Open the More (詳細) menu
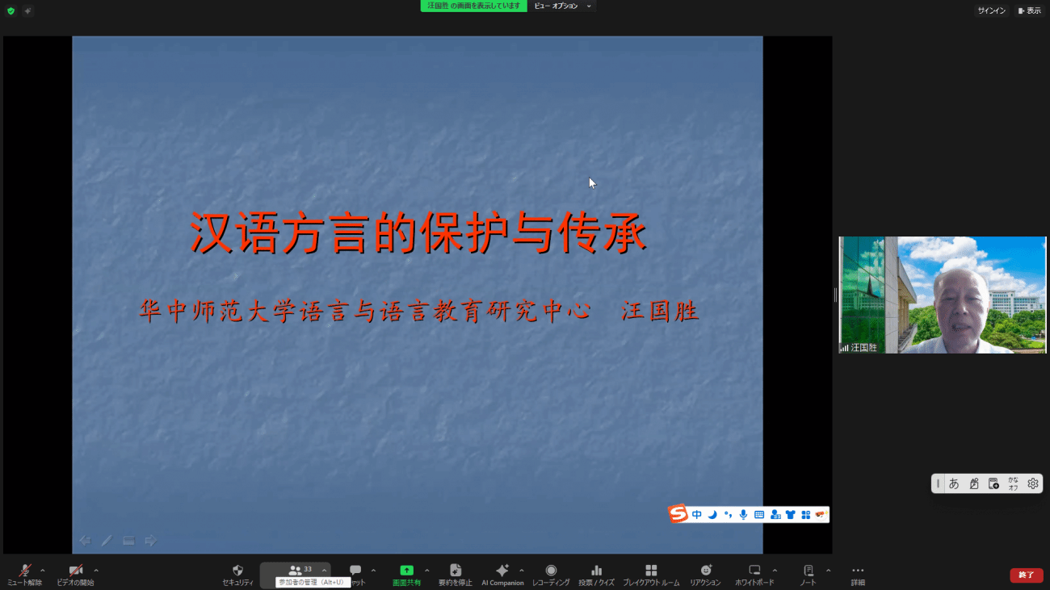The width and height of the screenshot is (1050, 590). pos(858,573)
